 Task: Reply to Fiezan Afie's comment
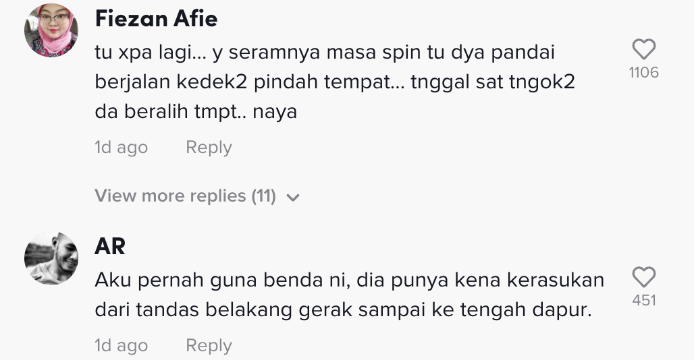click(209, 148)
